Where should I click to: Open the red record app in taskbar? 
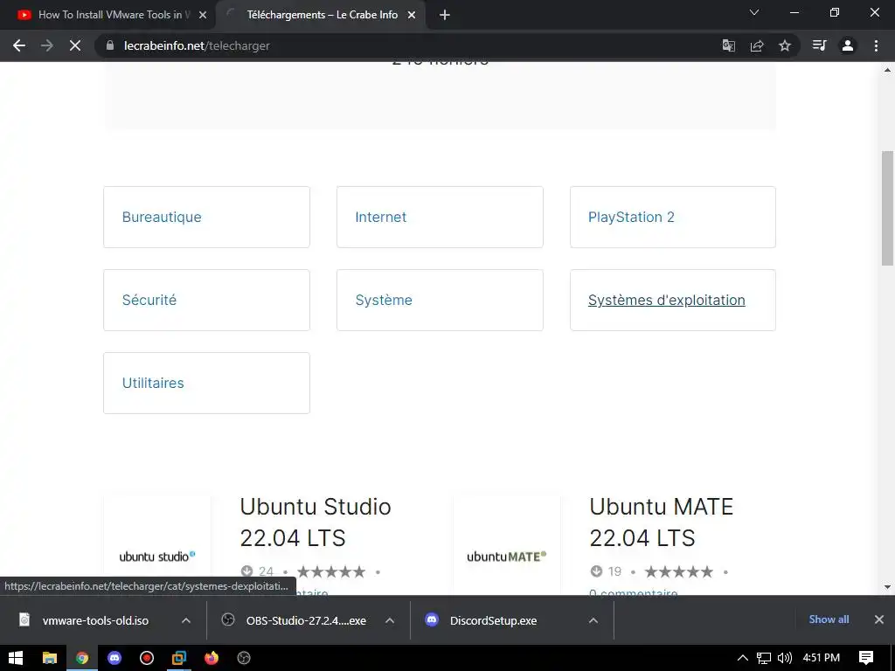coord(147,658)
